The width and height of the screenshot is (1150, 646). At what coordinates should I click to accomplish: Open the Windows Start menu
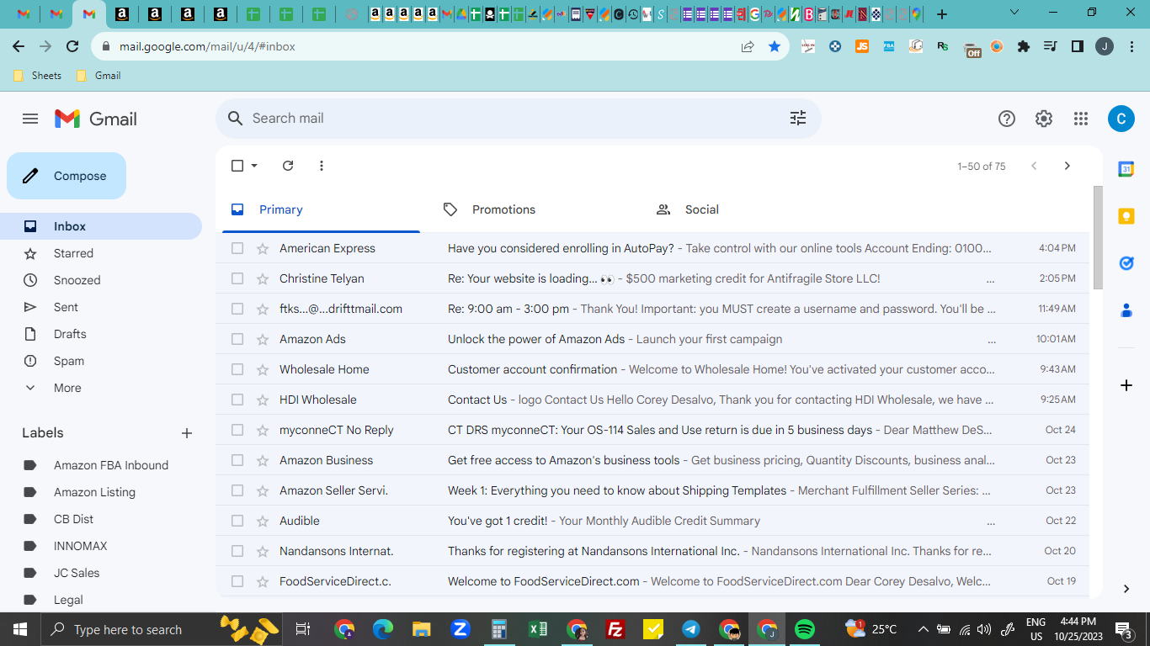(20, 629)
